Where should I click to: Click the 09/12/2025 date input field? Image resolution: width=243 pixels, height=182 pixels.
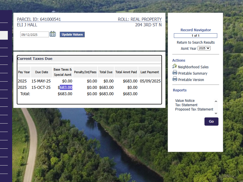point(34,34)
